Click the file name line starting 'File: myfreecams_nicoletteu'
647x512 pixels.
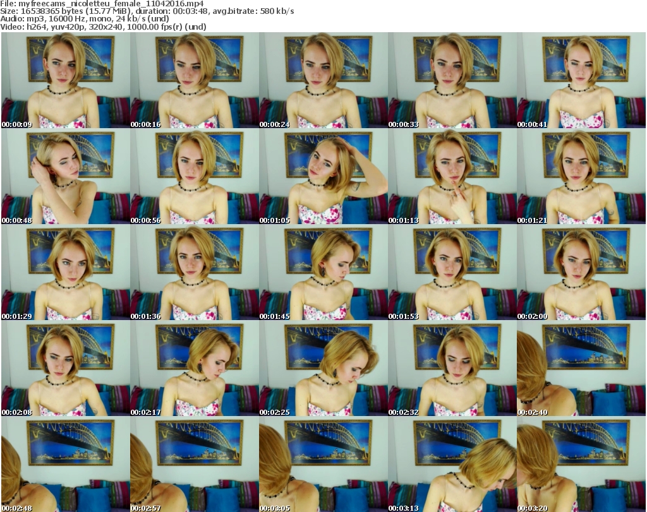(x=102, y=4)
